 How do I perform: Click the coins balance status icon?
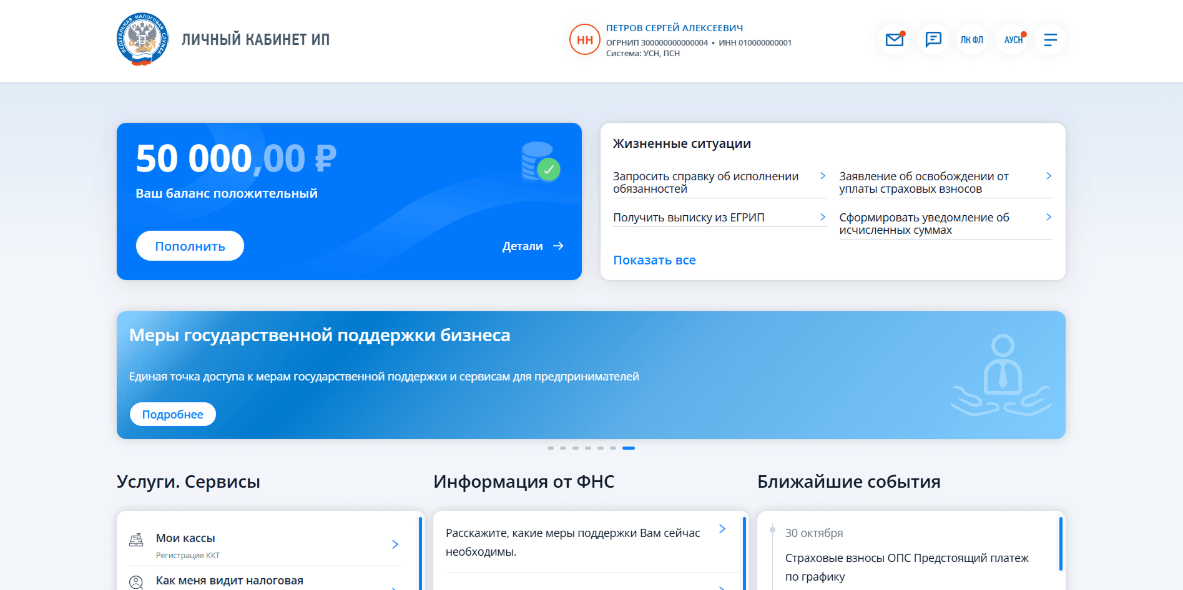[x=541, y=162]
